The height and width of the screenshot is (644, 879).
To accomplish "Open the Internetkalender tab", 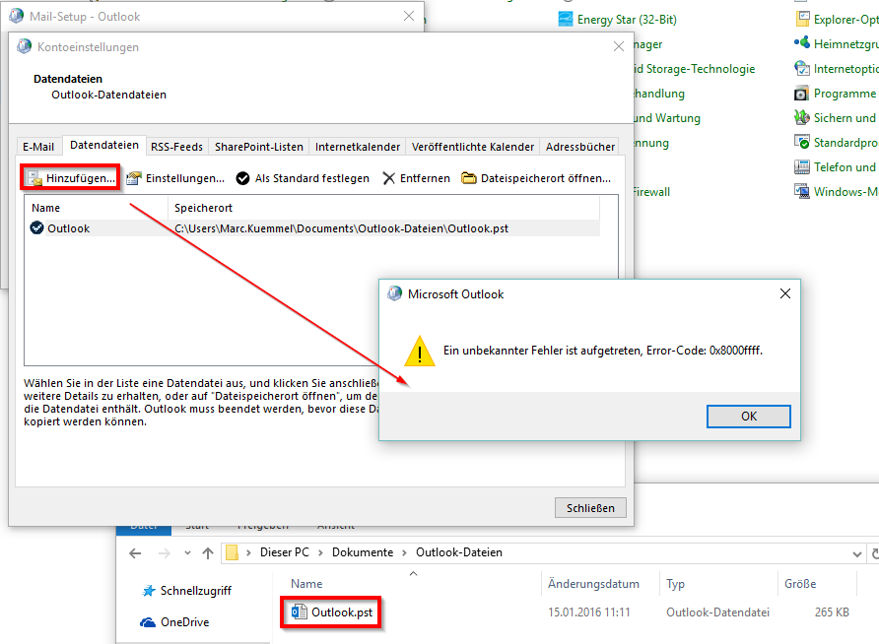I will [358, 147].
